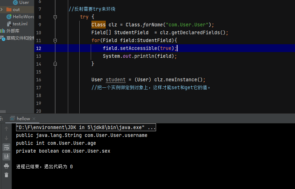
Task: Clear console output with trash icon
Action: pyautogui.click(x=6, y=175)
